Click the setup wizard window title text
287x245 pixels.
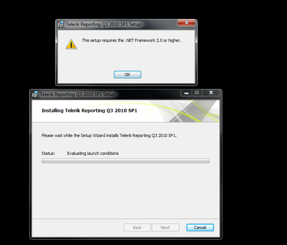pos(77,94)
